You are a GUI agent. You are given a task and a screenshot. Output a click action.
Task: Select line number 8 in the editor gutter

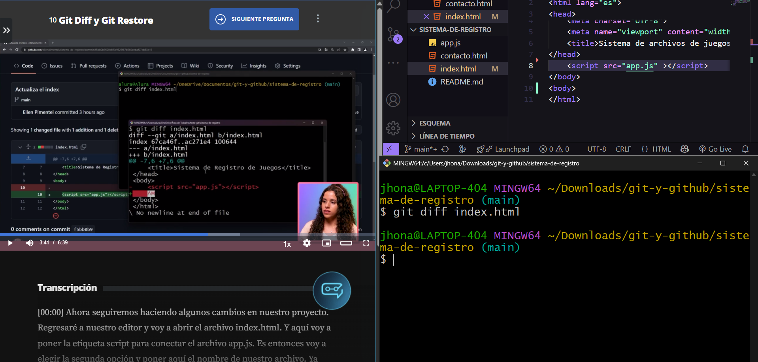pos(531,66)
